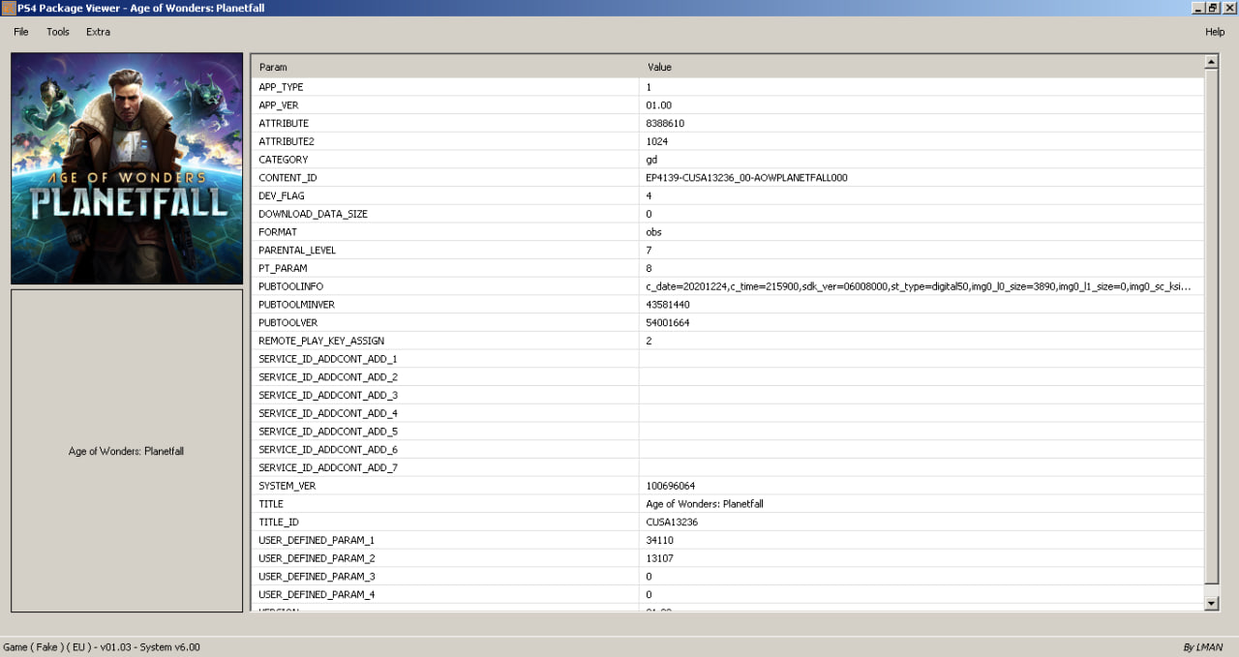Select the PT_PARAM row
The height and width of the screenshot is (657, 1239).
coord(728,268)
